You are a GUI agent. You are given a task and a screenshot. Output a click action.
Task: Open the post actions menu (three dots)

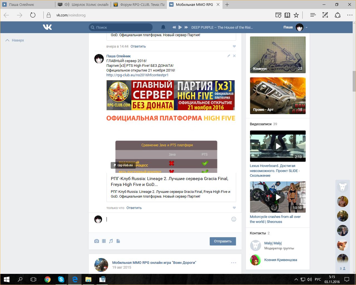(234, 263)
